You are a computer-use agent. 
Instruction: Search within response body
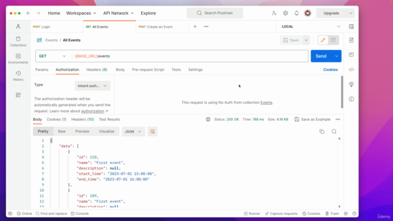tap(334, 131)
